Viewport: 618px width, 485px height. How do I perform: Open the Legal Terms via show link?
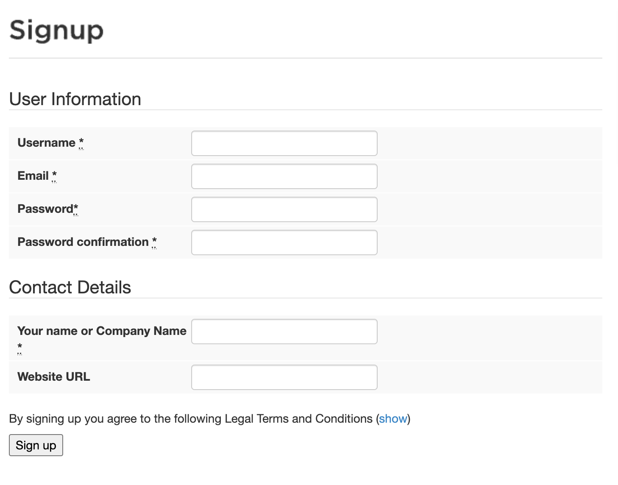point(393,419)
